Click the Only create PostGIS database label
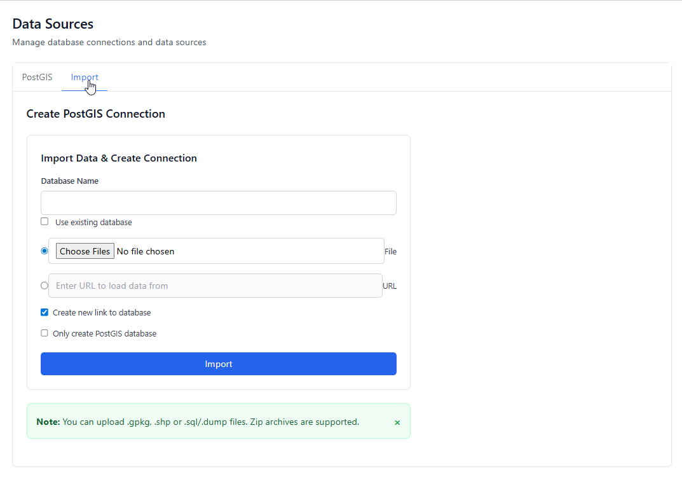Screen dimensions: 682x491 (x=104, y=334)
